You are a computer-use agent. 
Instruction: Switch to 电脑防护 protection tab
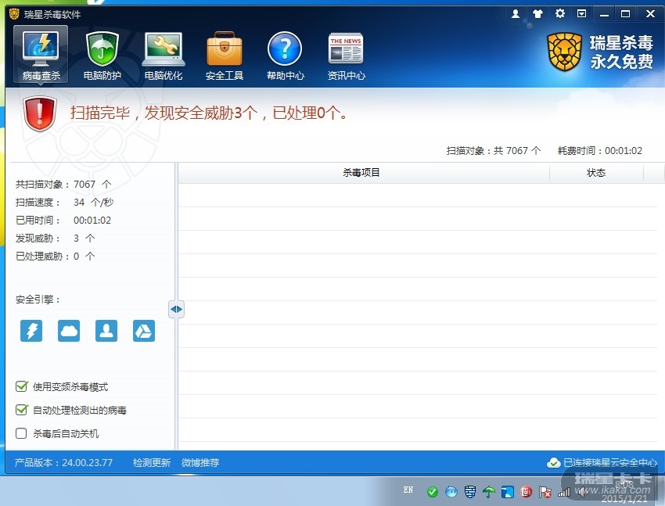pyautogui.click(x=102, y=56)
